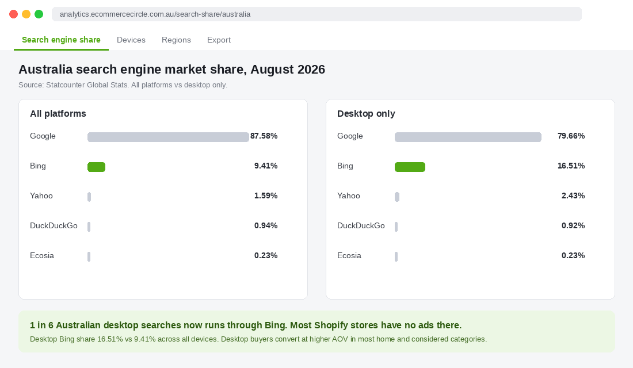Image resolution: width=633 pixels, height=368 pixels.
Task: Click the green Bing bar in All platforms
Action: pos(97,167)
